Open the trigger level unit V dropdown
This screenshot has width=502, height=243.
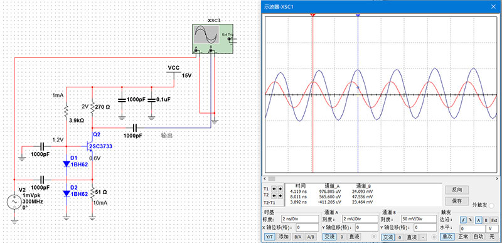[x=491, y=229]
